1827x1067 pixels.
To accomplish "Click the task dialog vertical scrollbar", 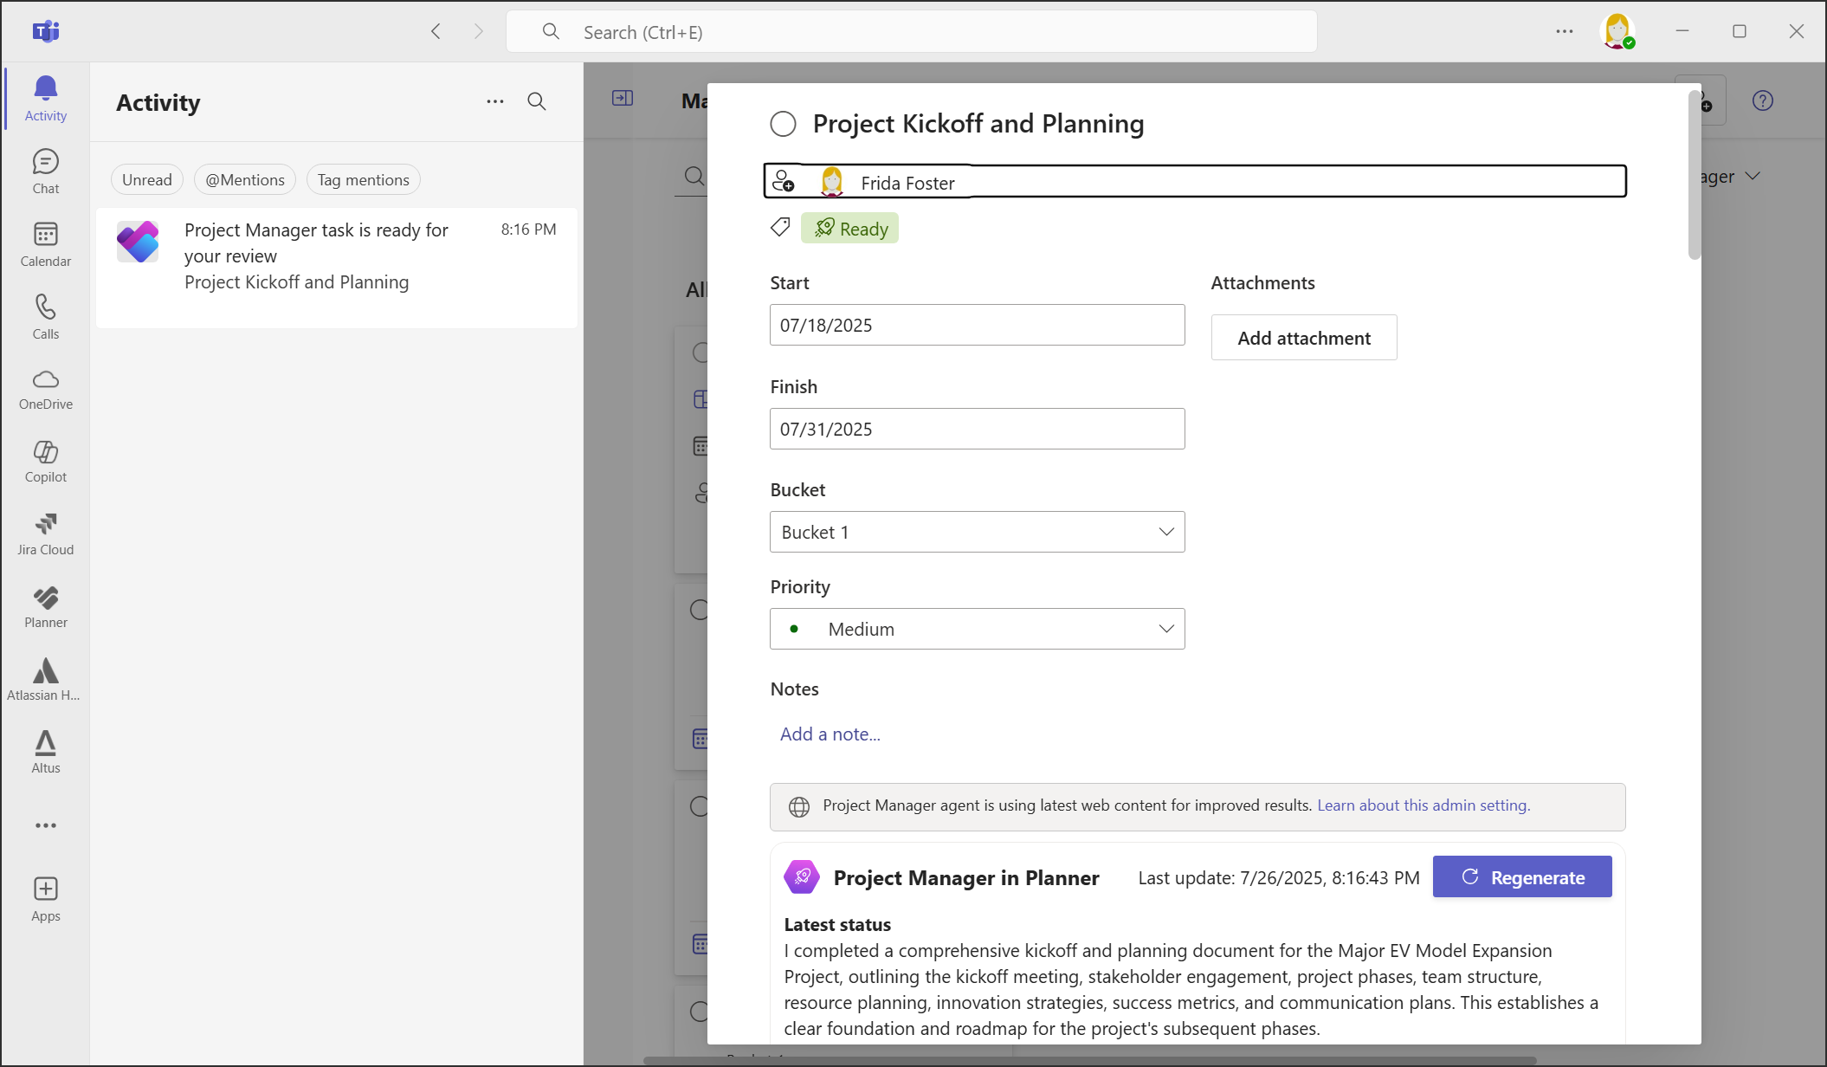I will click(x=1695, y=175).
